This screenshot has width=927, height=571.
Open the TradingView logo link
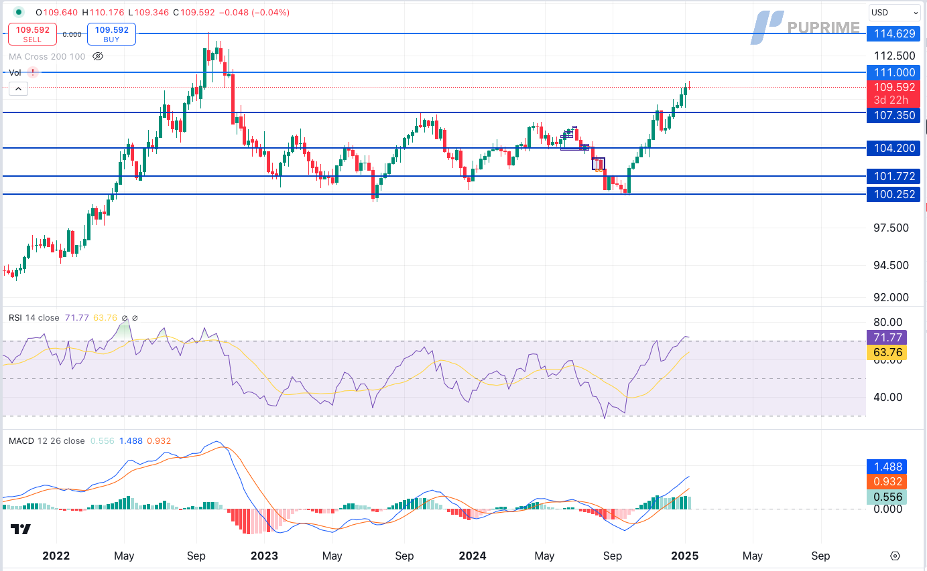click(21, 529)
